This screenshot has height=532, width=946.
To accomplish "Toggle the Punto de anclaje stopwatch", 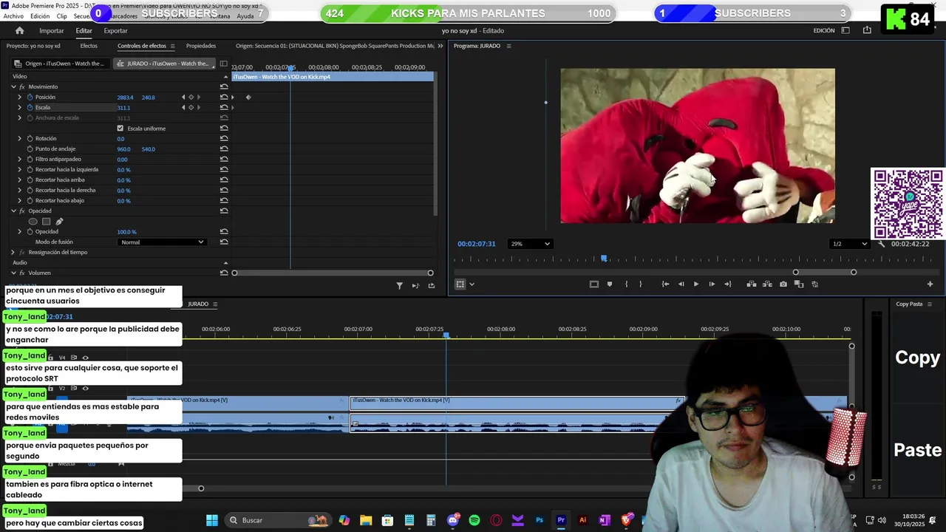I will pos(30,149).
